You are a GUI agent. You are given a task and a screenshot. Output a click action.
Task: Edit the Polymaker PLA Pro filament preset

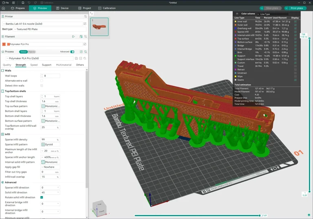(85, 44)
